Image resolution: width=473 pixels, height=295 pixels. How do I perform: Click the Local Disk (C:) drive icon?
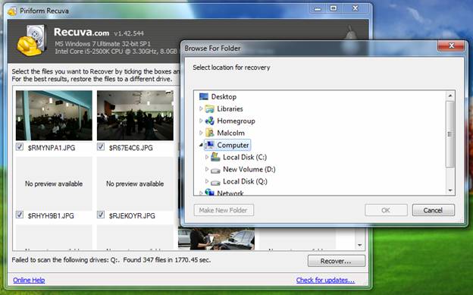(215, 157)
